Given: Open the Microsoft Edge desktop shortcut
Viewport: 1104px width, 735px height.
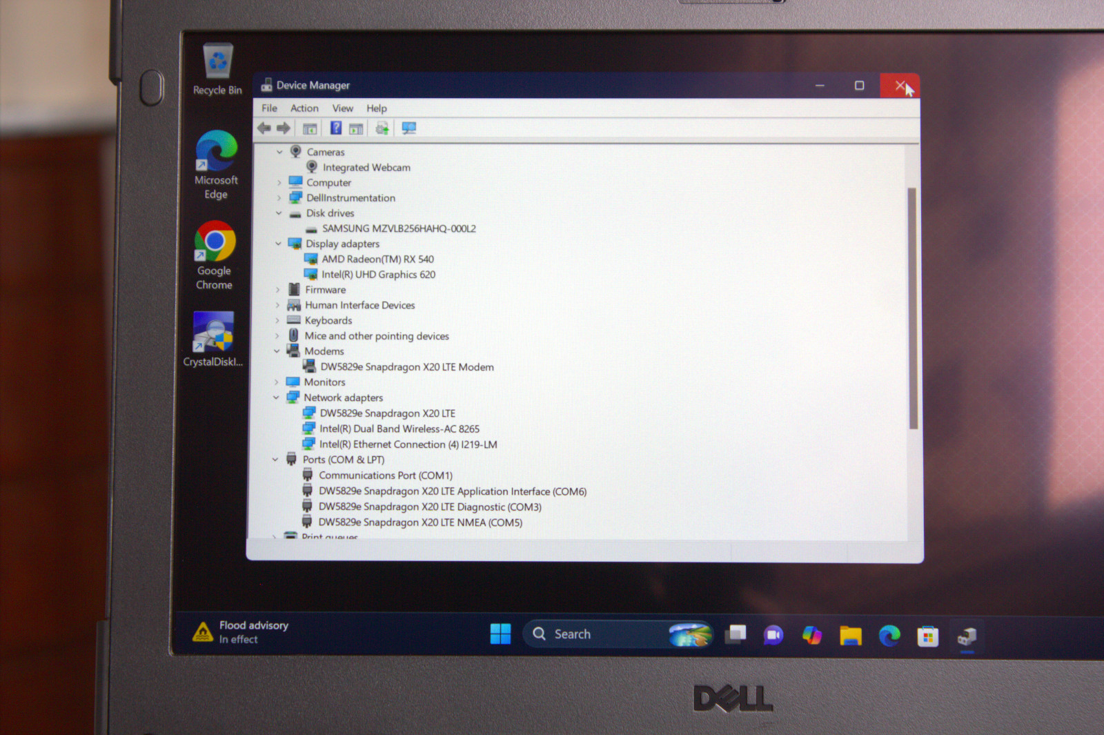Looking at the screenshot, I should click(217, 165).
